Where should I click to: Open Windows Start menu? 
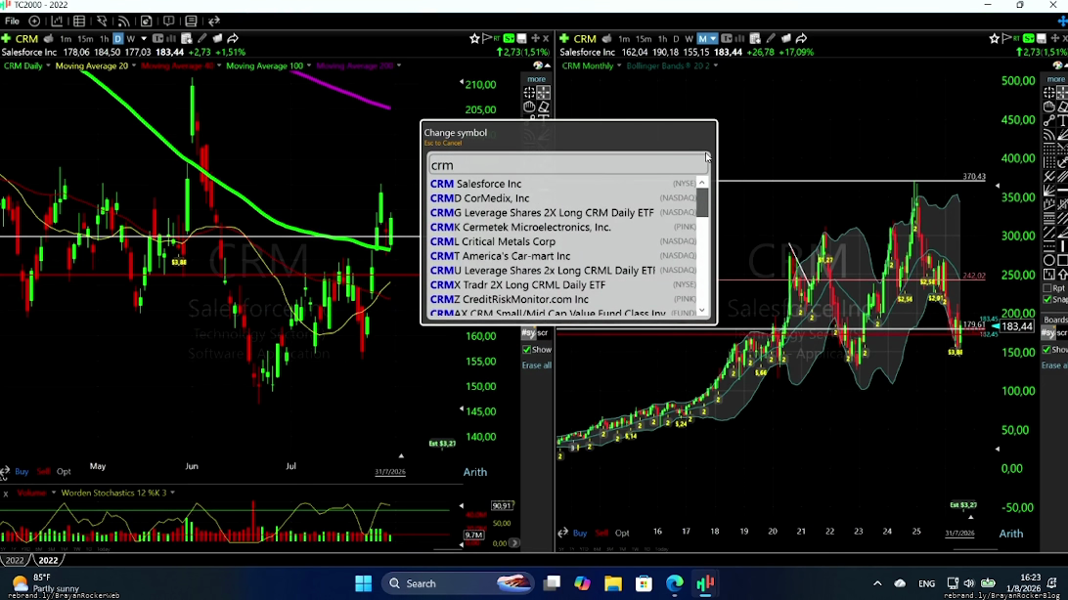pos(364,583)
